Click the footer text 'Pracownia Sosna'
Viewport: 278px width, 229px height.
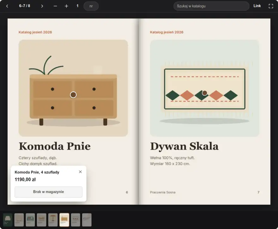click(x=163, y=192)
